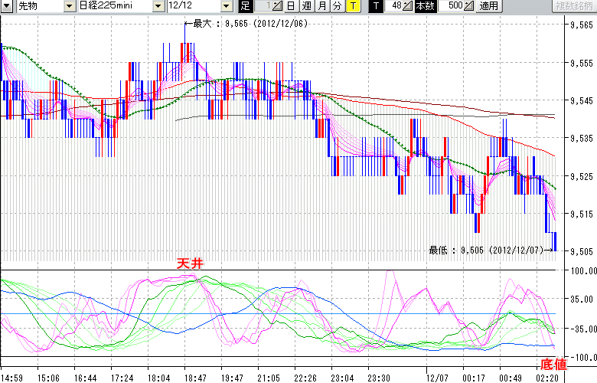Open the spinner beside the 500 field
Image resolution: width=597 pixels, height=383 pixels.
468,6
